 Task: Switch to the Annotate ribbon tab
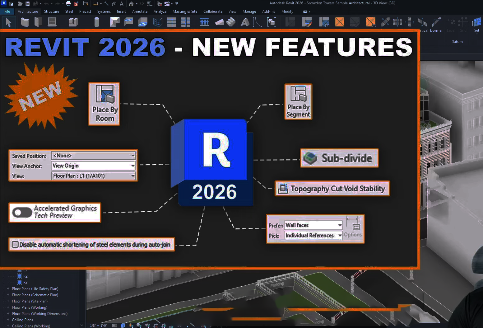140,12
